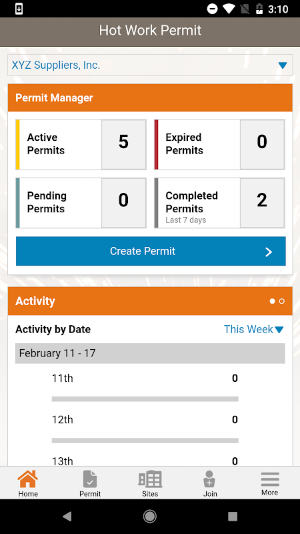300x534 pixels.
Task: Tap the Android home circle icon
Action: pos(150,517)
